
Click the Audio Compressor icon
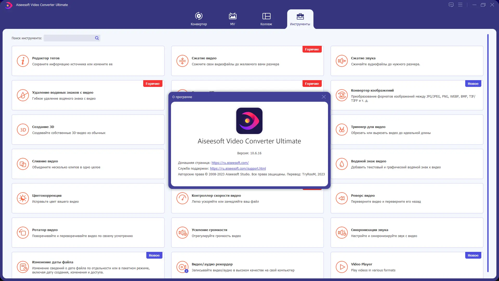pos(342,61)
